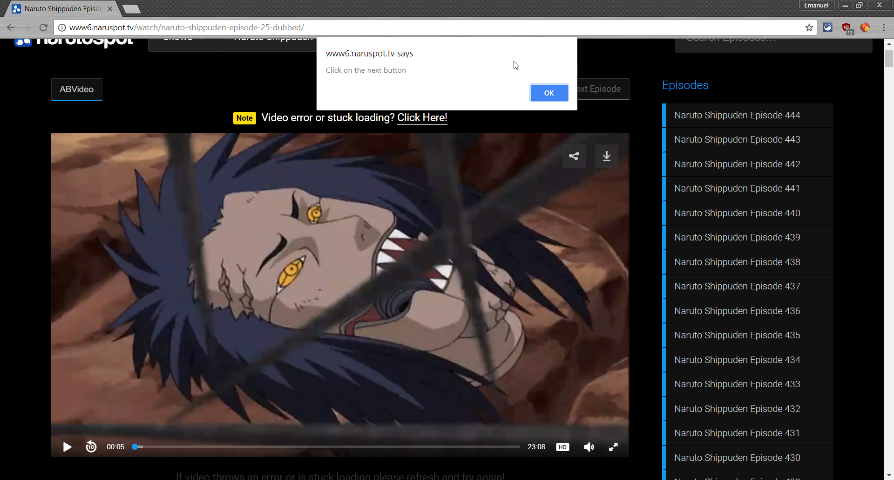The width and height of the screenshot is (894, 480).
Task: Open Naruto Shippuden Episode 443
Action: [x=748, y=139]
